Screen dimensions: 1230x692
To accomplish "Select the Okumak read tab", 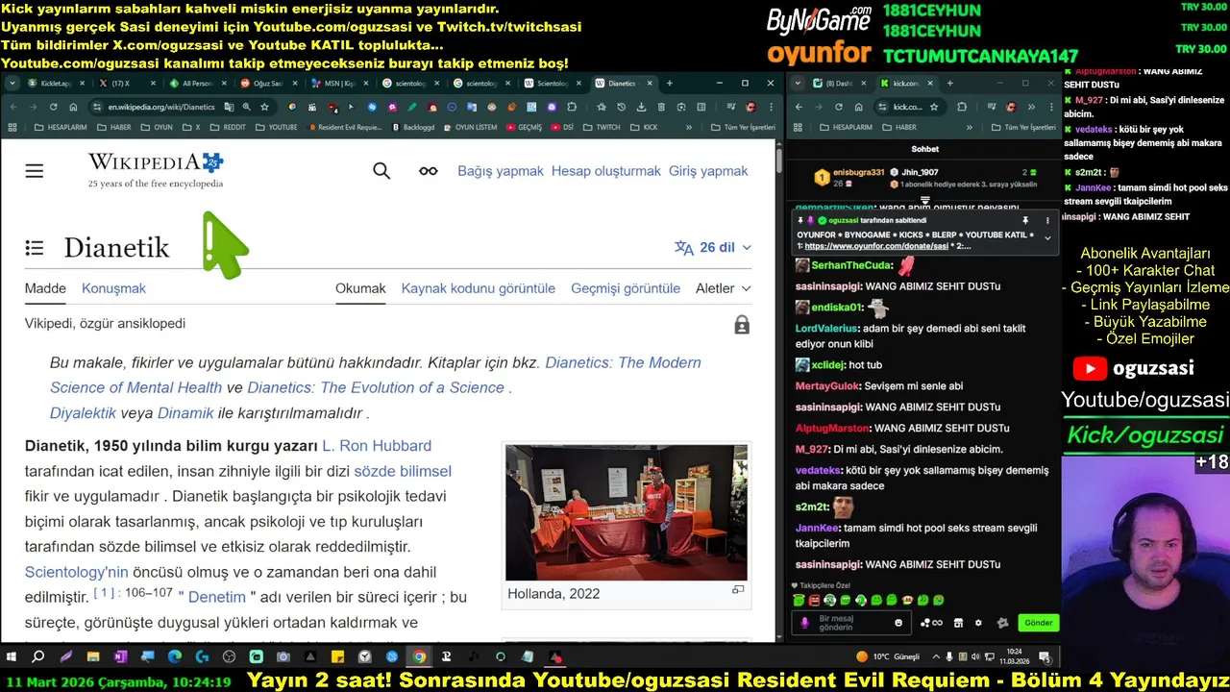I will [360, 288].
